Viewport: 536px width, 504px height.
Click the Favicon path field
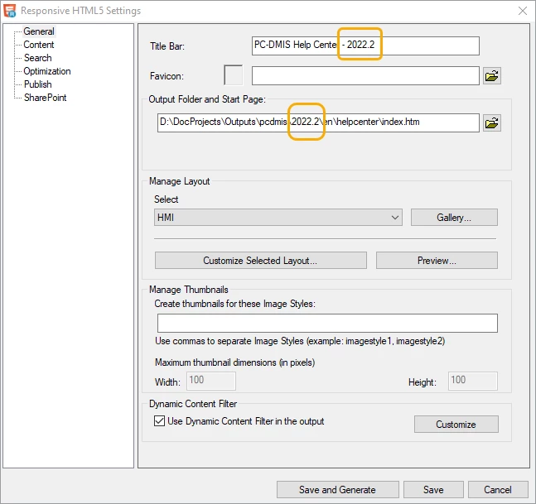pos(365,76)
